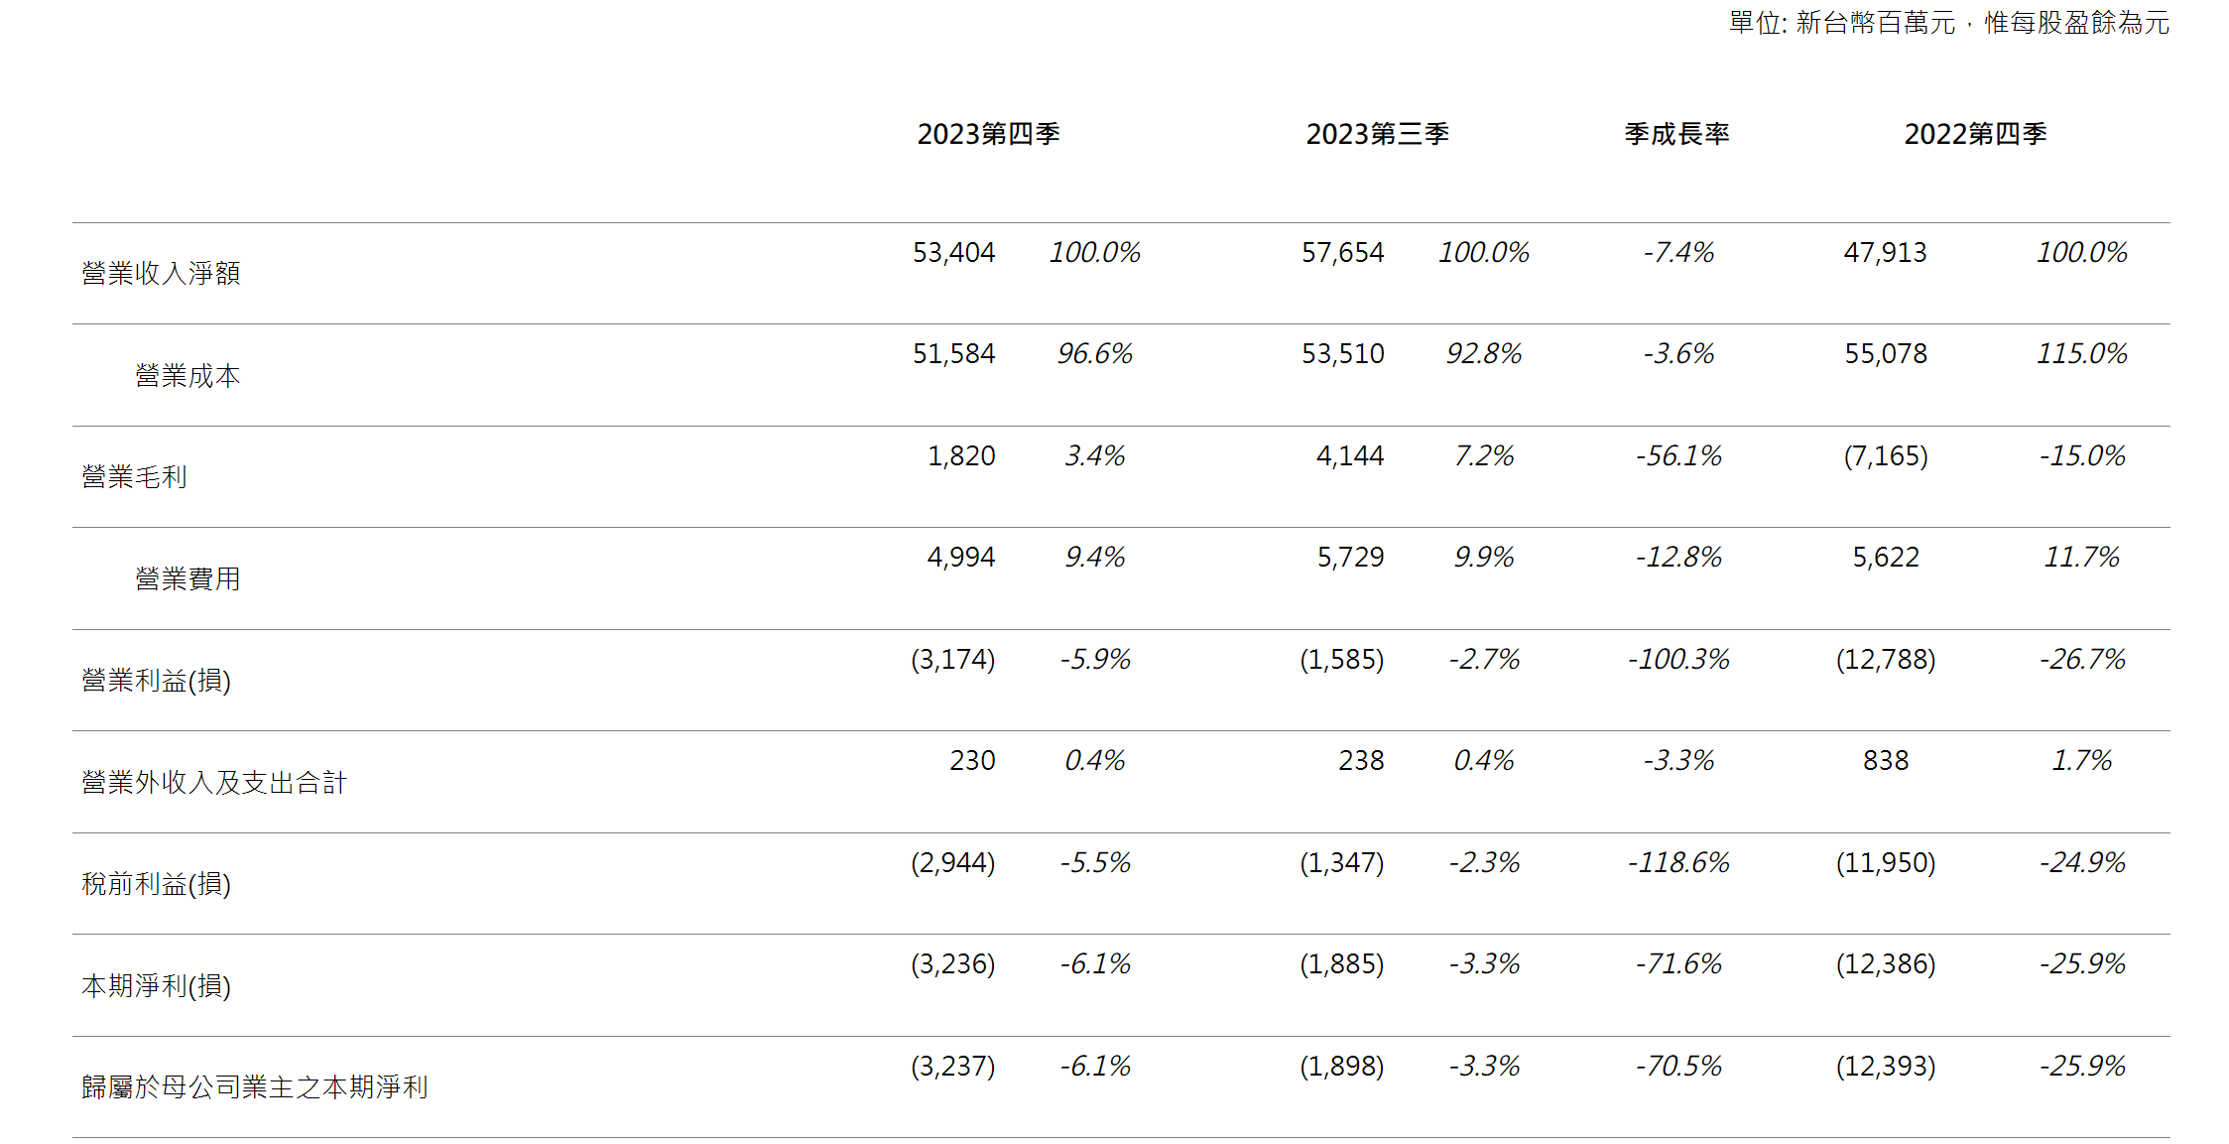Click the 53,404 revenue value
The height and width of the screenshot is (1144, 2229).
click(953, 253)
